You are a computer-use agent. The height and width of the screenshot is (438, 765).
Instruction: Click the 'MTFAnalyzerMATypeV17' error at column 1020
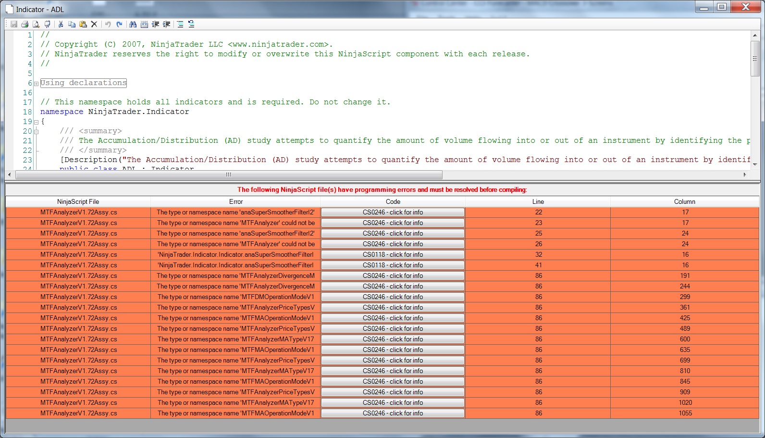tap(235, 403)
